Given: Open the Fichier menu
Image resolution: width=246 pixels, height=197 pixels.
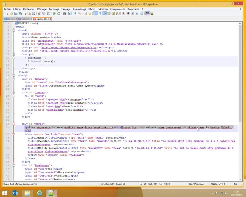Looking at the screenshot, I should pyautogui.click(x=7, y=9).
